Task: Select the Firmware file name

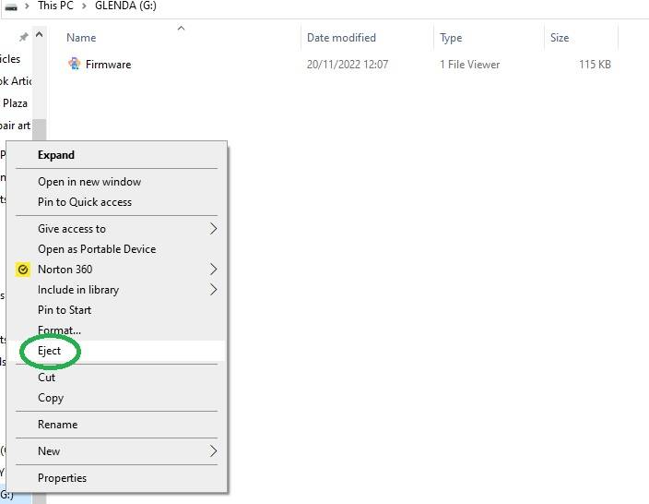Action: [108, 65]
